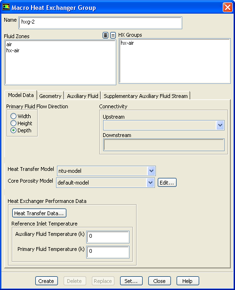This screenshot has height=290, width=235.
Task: Click Edit next to Core Porosity Model
Action: (167, 183)
